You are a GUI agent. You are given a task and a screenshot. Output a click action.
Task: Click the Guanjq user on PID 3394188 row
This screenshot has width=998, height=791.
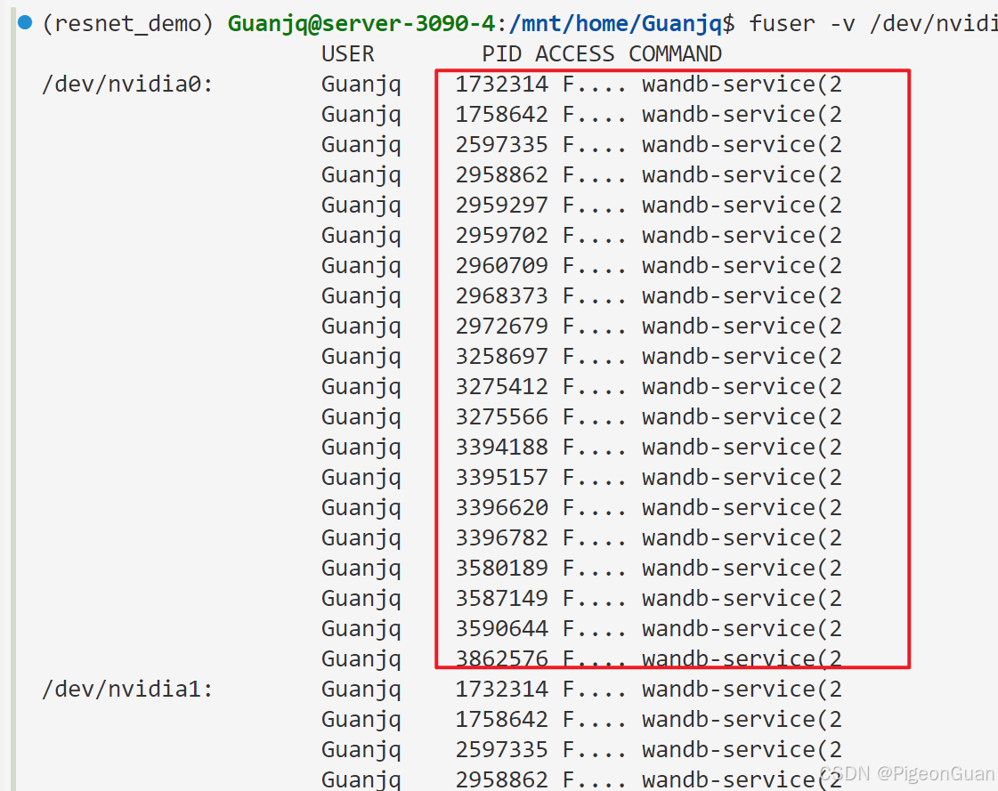[361, 448]
